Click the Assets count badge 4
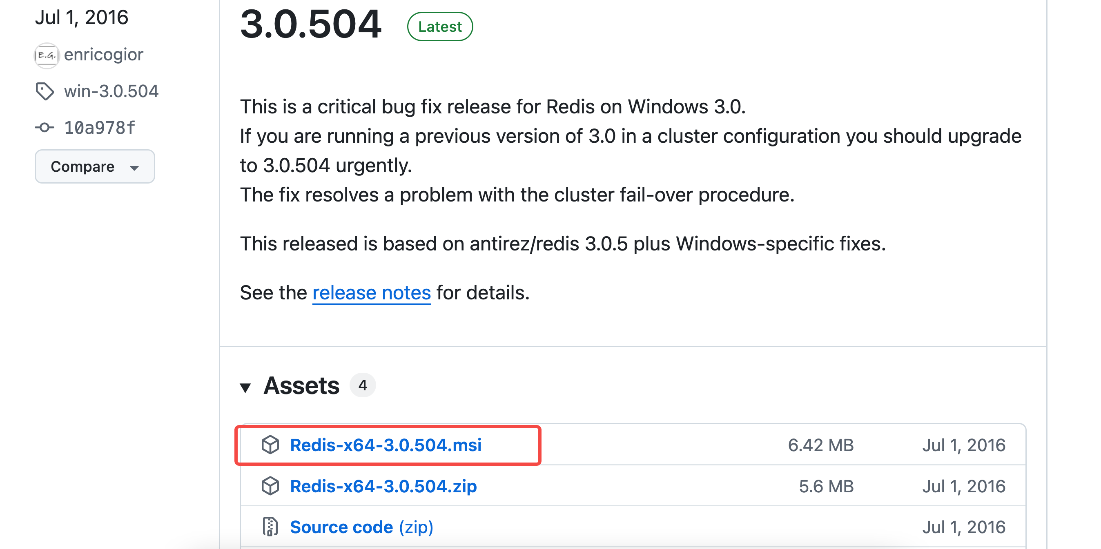The image size is (1101, 549). [363, 385]
